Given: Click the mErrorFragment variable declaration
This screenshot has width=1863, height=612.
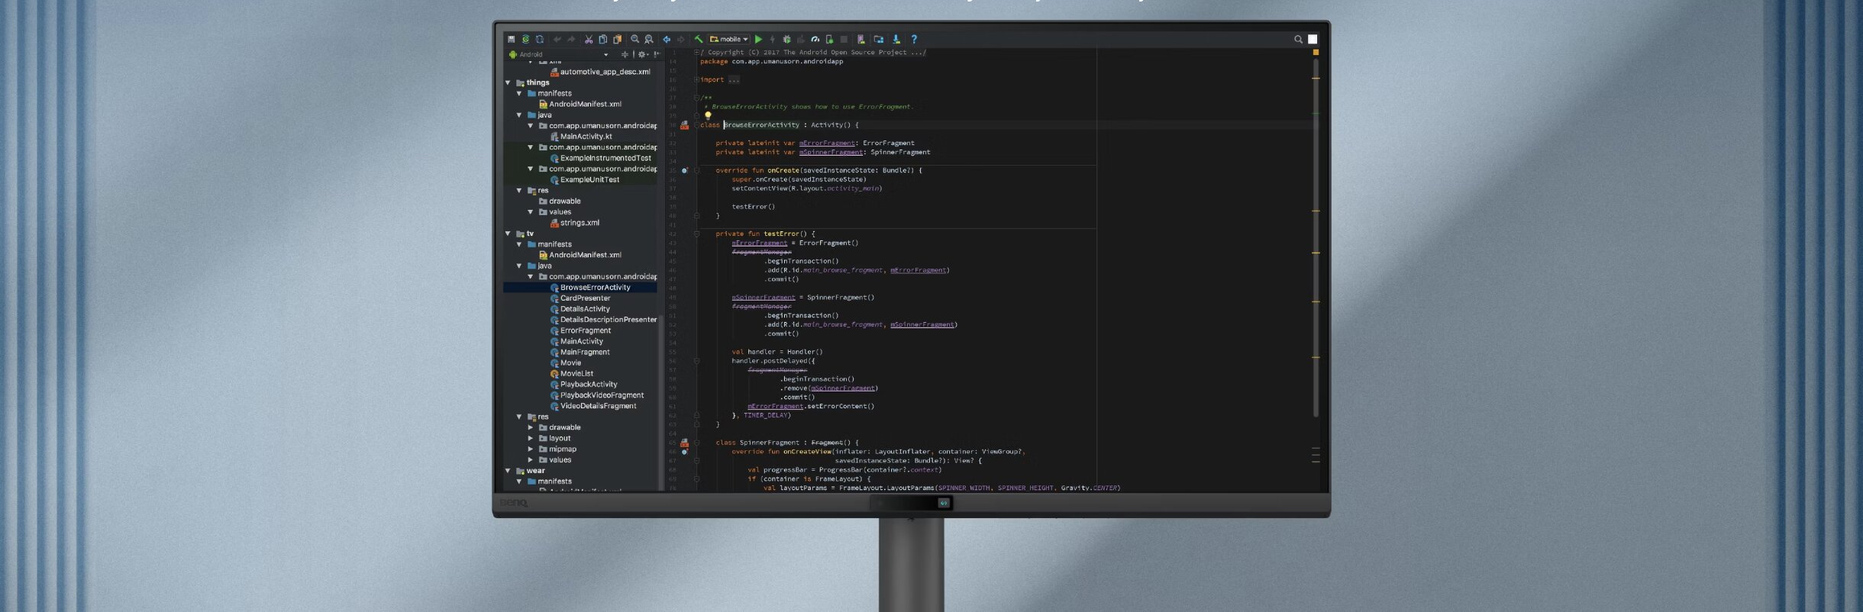Looking at the screenshot, I should click(827, 143).
